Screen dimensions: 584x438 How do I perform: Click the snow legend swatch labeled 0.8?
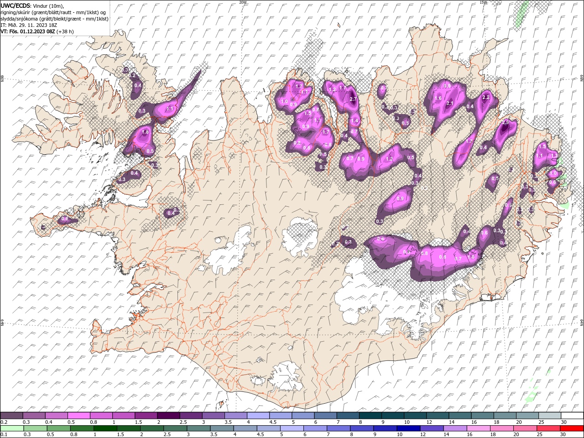(x=101, y=415)
